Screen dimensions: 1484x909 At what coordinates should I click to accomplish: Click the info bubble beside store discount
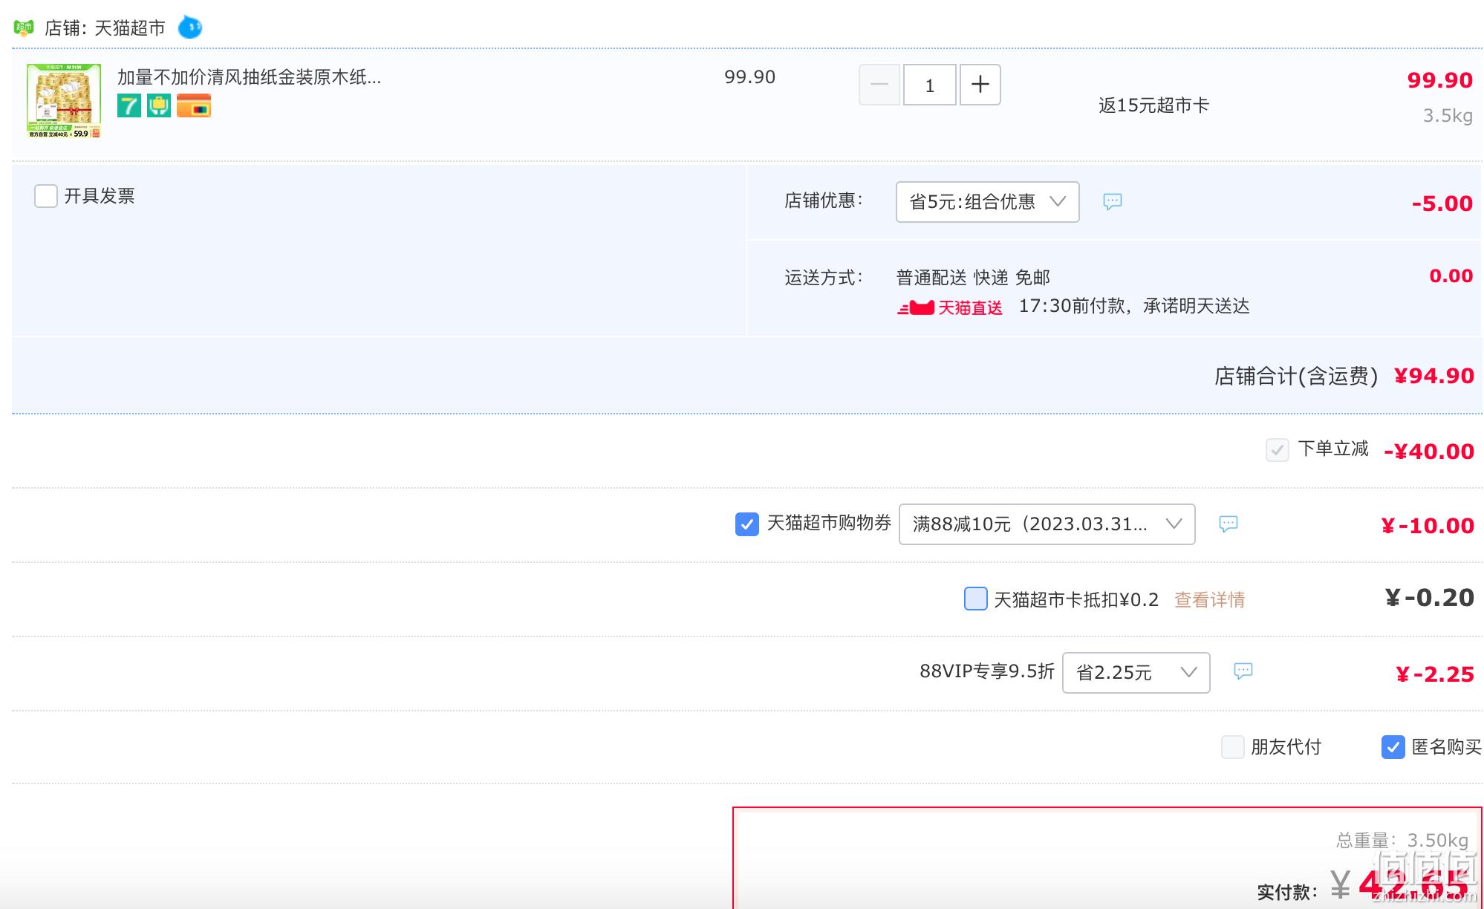[1112, 201]
